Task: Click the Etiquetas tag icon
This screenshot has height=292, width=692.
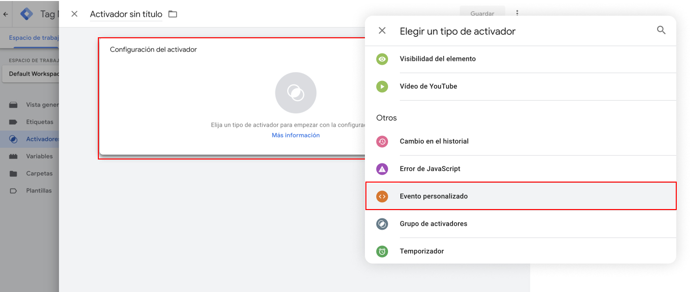Action: point(14,122)
